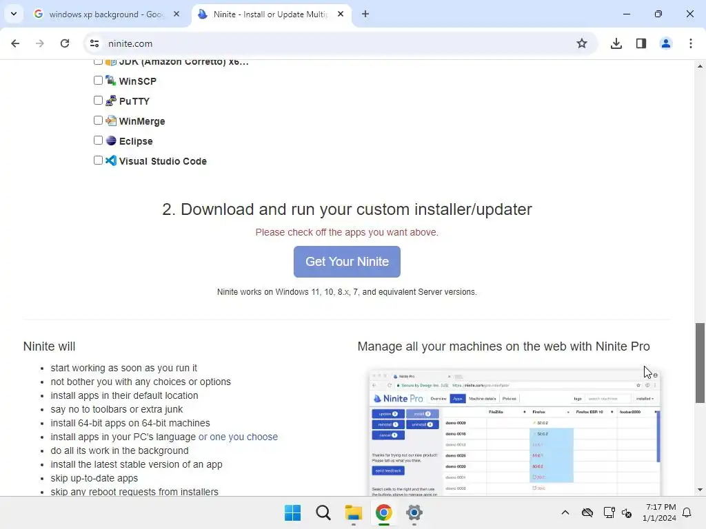Image resolution: width=706 pixels, height=529 pixels.
Task: Click the 'WinMerge' label text
Action: pyautogui.click(x=142, y=121)
